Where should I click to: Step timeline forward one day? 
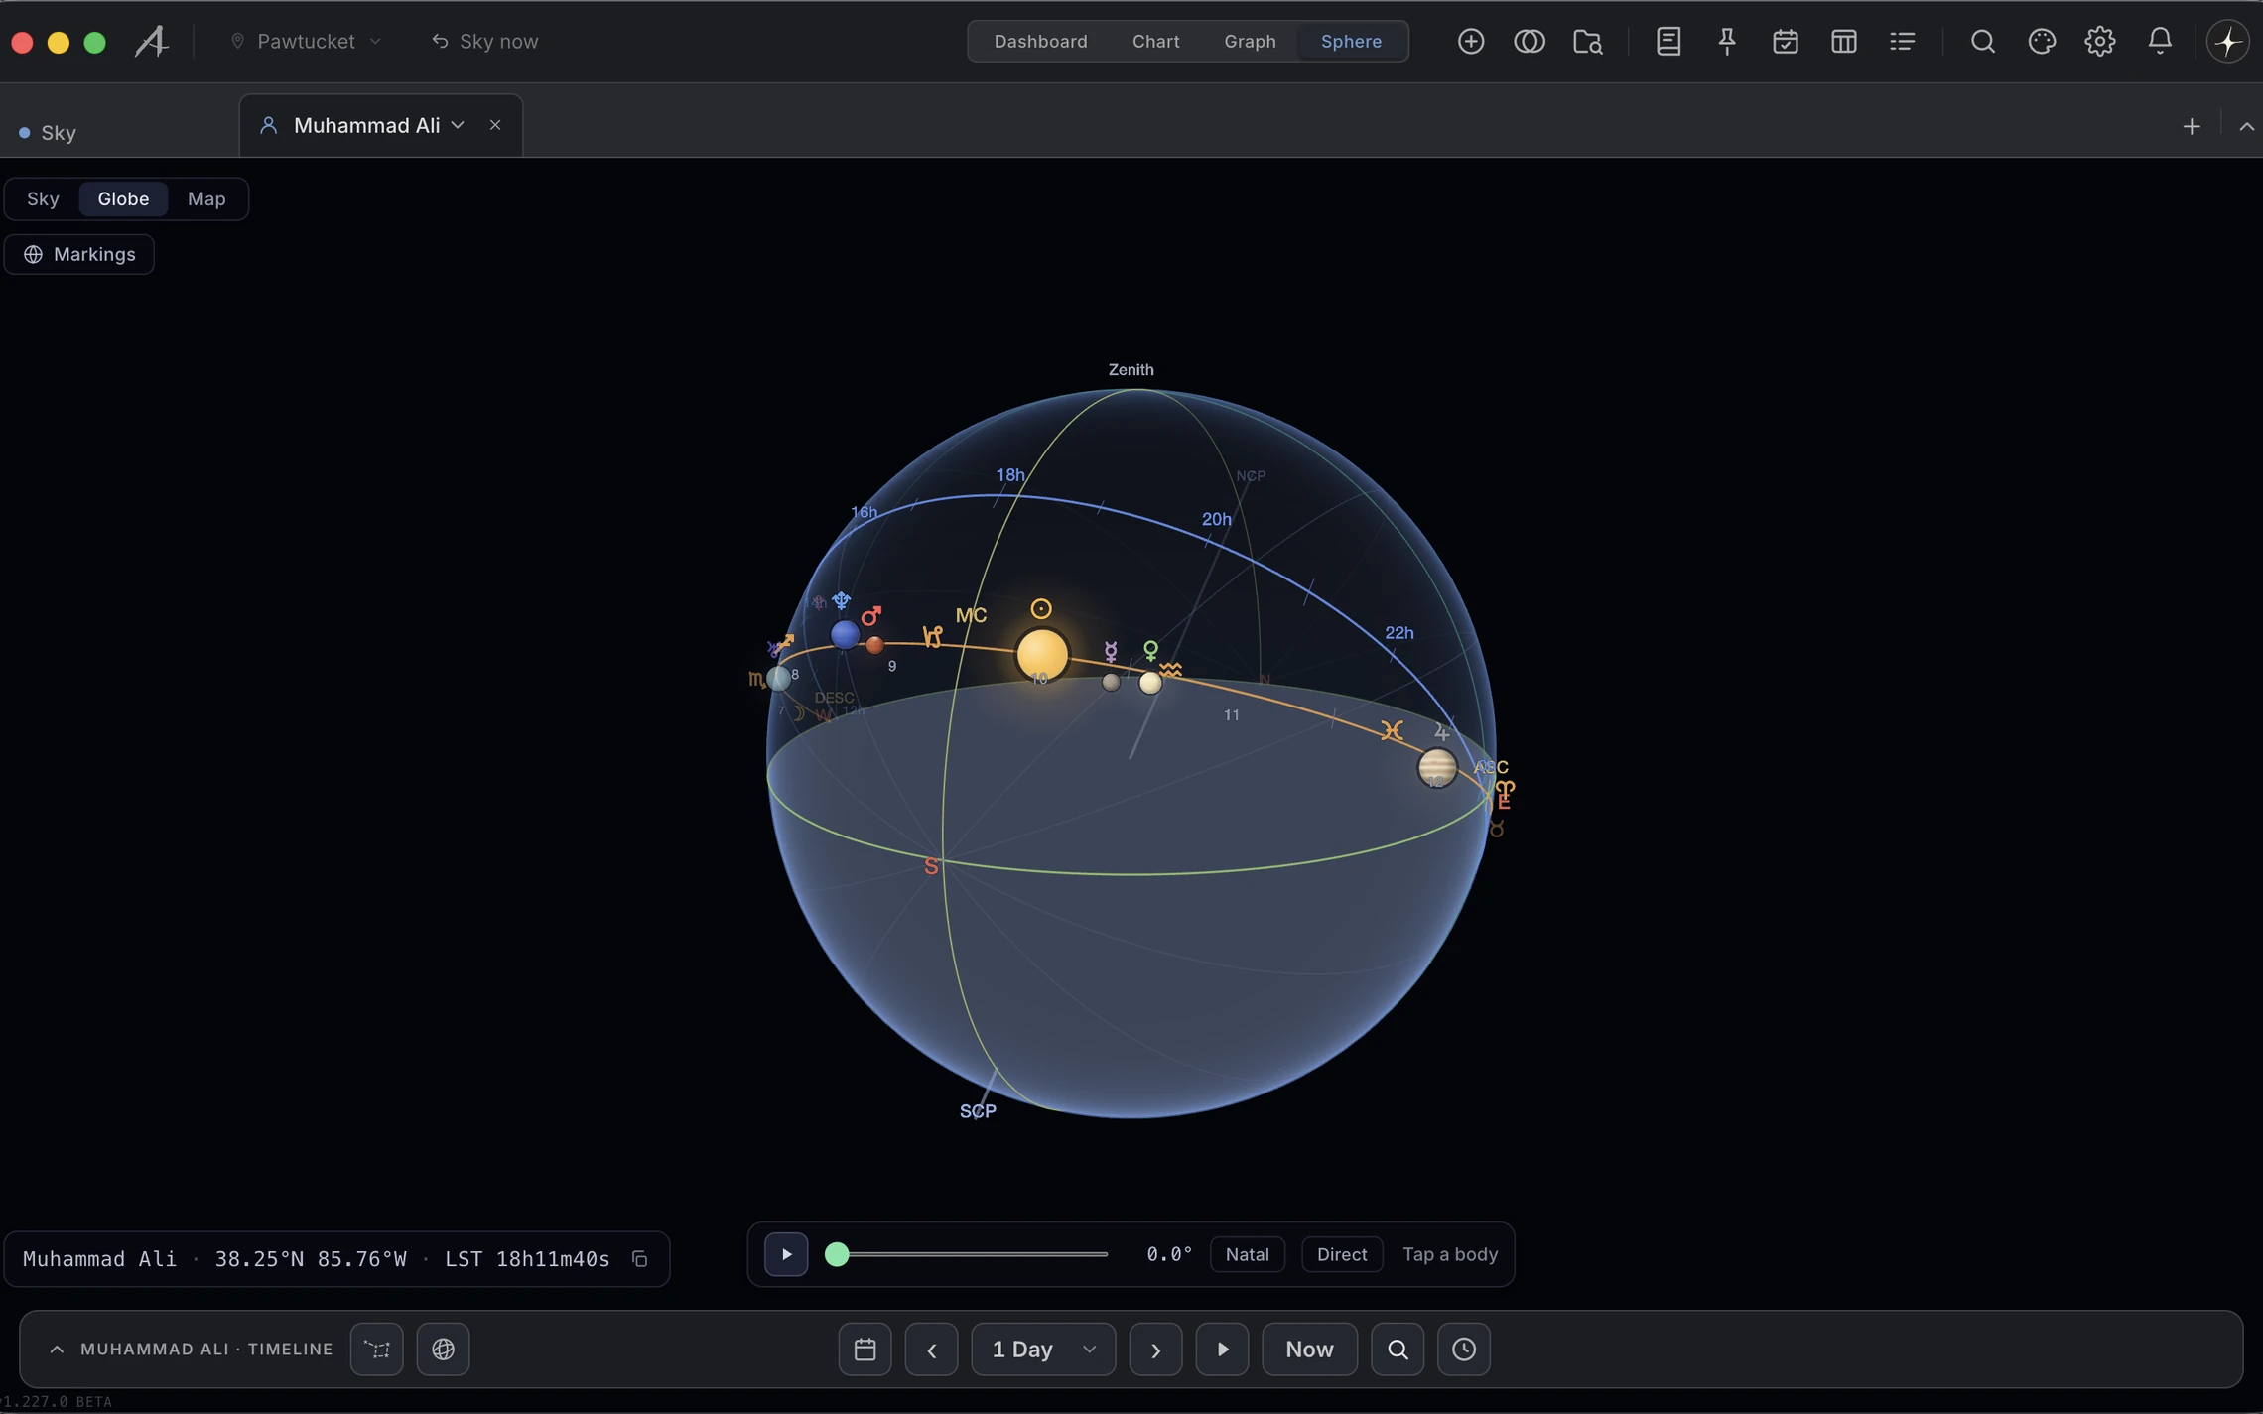(x=1155, y=1349)
